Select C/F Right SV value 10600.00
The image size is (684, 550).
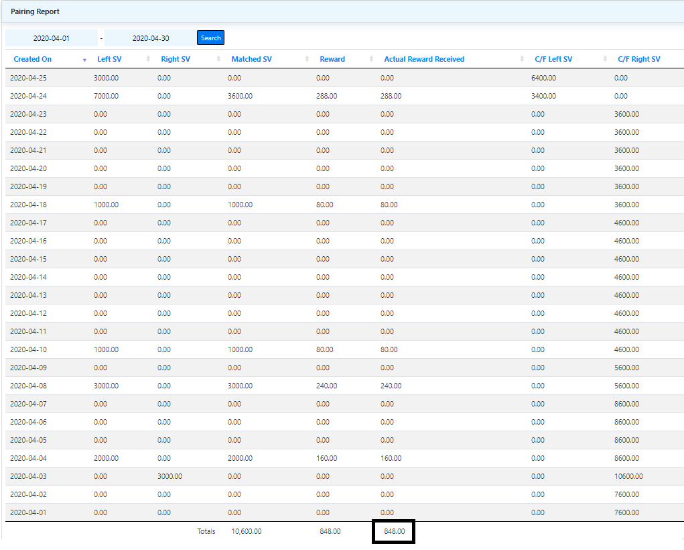click(628, 476)
